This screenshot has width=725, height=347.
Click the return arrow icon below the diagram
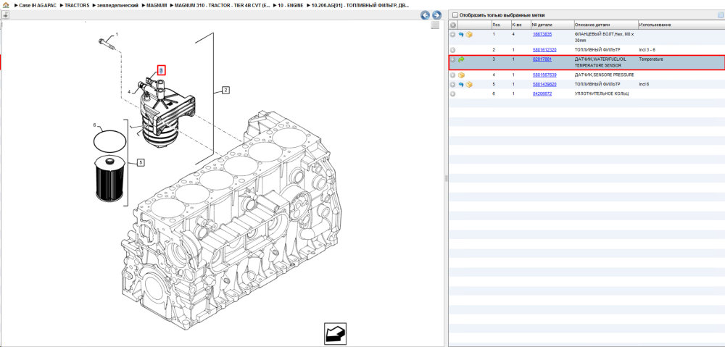pyautogui.click(x=335, y=334)
